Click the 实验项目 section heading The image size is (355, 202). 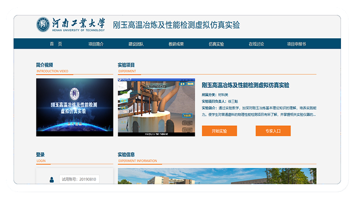click(126, 65)
